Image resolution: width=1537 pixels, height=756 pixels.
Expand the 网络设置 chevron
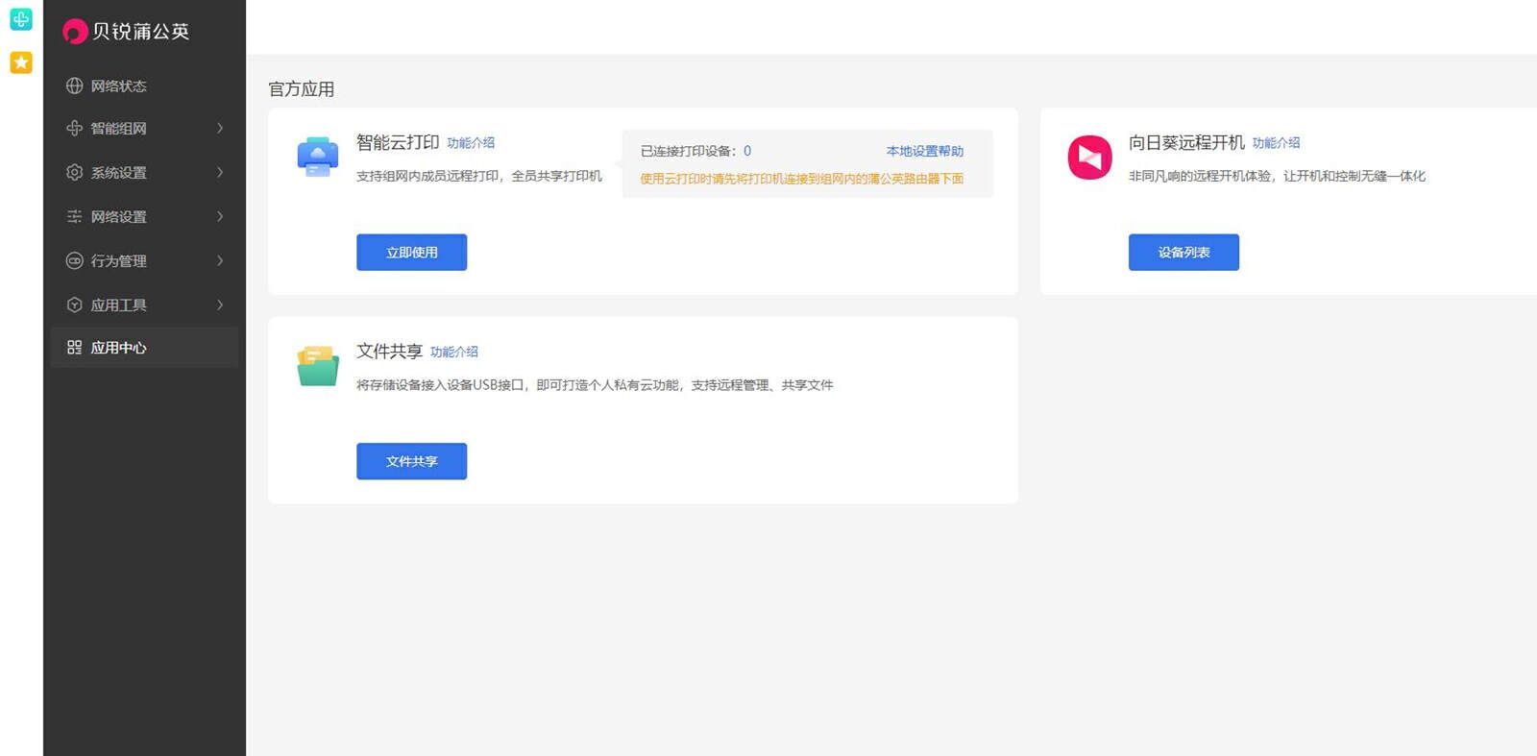pos(220,216)
